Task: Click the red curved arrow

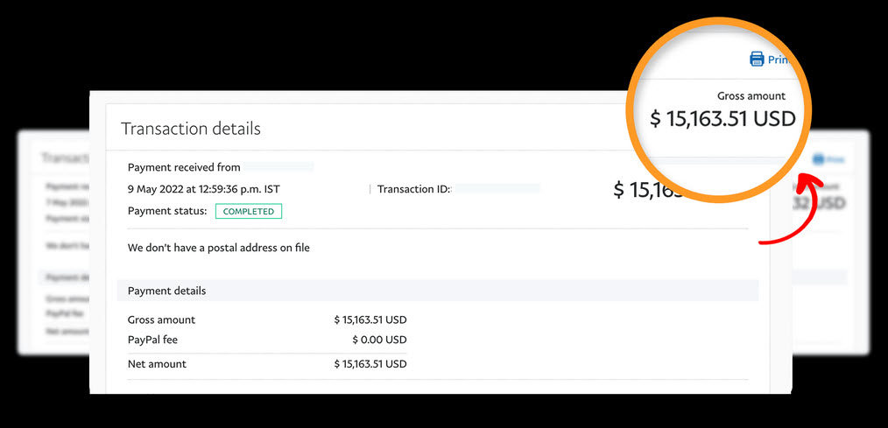Action: [x=792, y=211]
